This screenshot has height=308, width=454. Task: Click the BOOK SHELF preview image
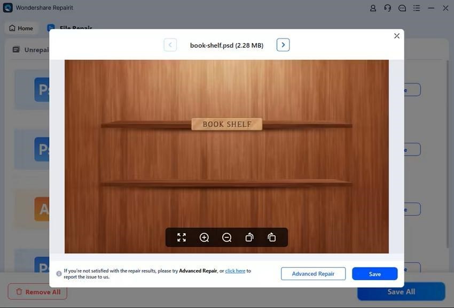click(226, 156)
